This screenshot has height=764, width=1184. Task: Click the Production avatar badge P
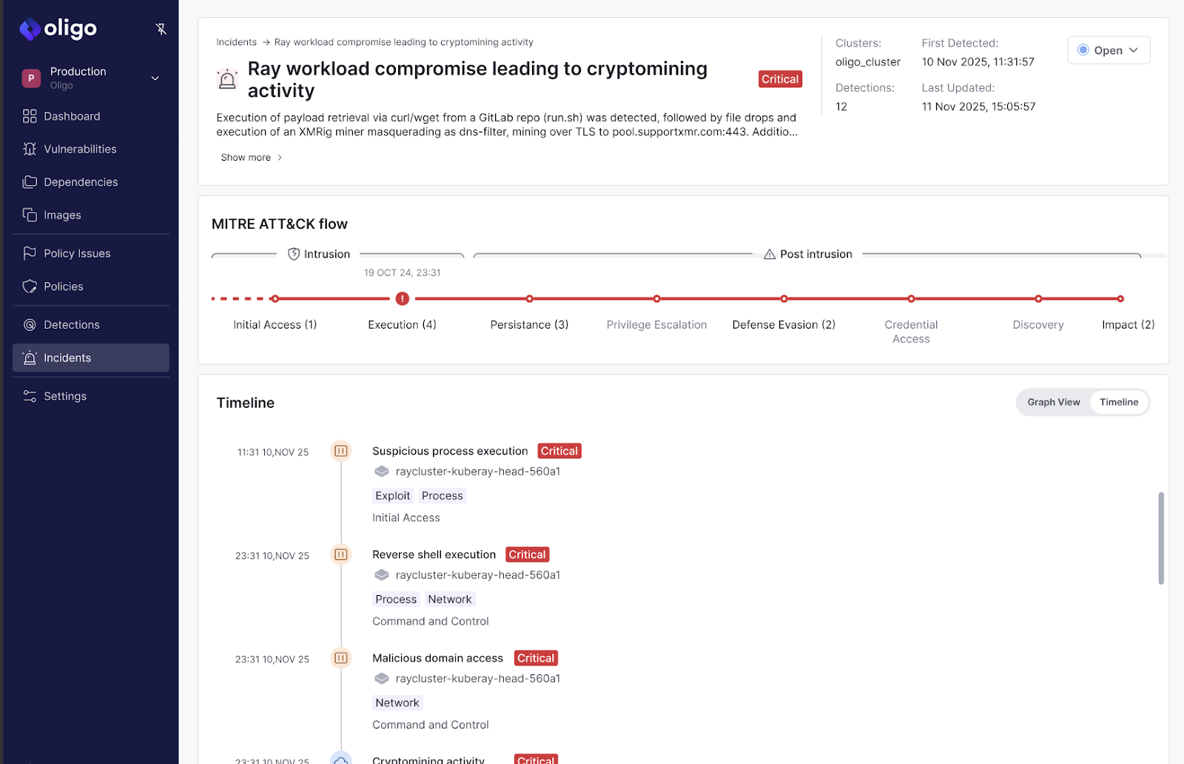(31, 78)
